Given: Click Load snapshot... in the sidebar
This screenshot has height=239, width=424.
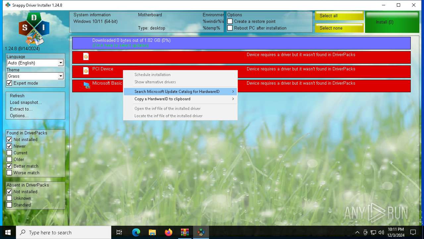Looking at the screenshot, I should (x=26, y=102).
